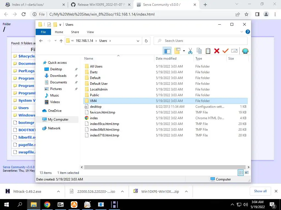Click the Paste clipboard icon
This screenshot has width=281, height=210.
[208, 51]
